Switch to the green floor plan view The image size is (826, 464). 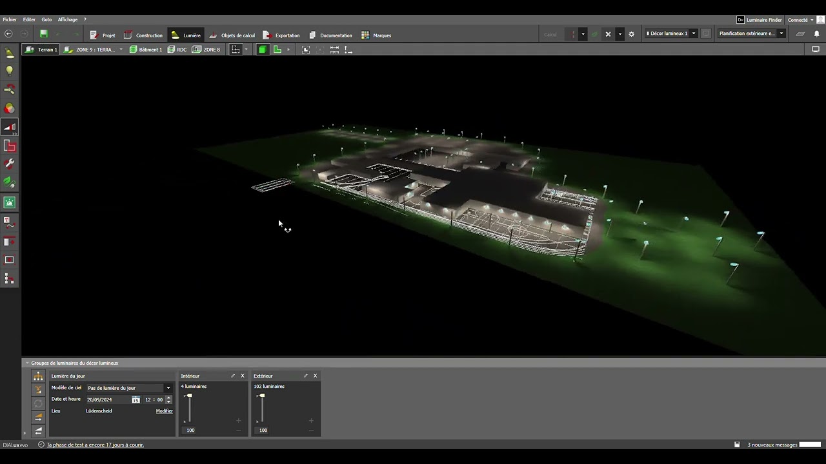click(x=277, y=50)
